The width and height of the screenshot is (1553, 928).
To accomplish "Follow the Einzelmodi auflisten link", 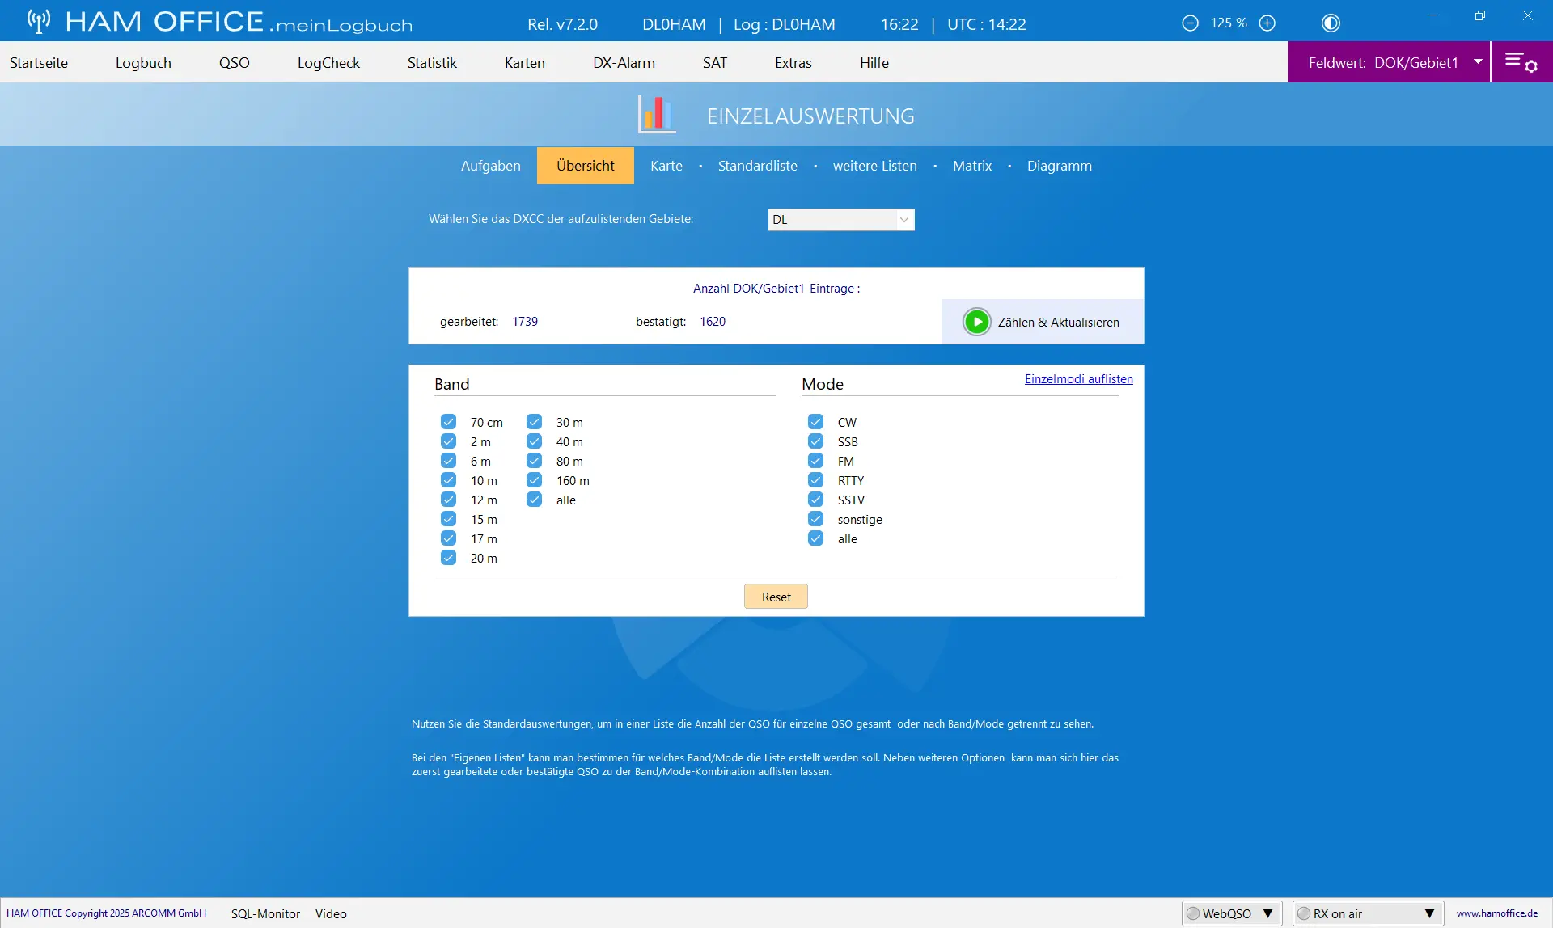I will [x=1079, y=378].
